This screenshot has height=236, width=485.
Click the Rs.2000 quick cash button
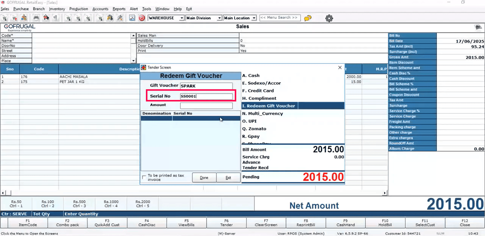[143, 204]
